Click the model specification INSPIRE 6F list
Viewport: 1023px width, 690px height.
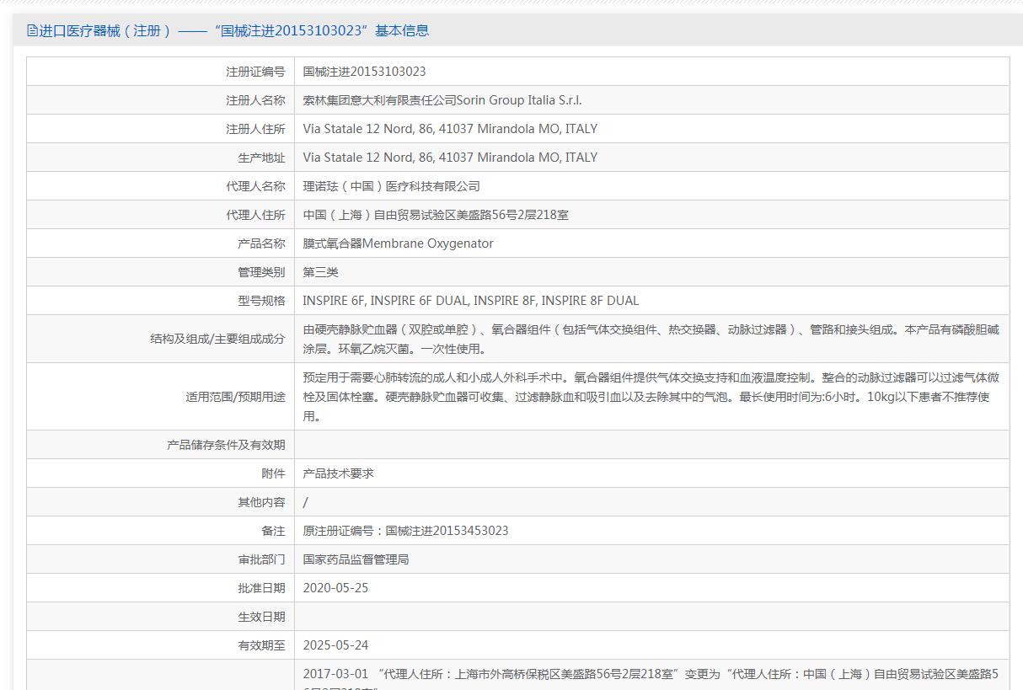[x=470, y=301]
